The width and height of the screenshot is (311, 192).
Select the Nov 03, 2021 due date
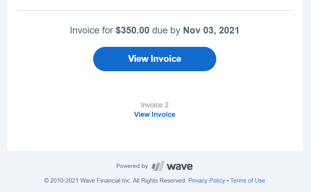tap(211, 30)
